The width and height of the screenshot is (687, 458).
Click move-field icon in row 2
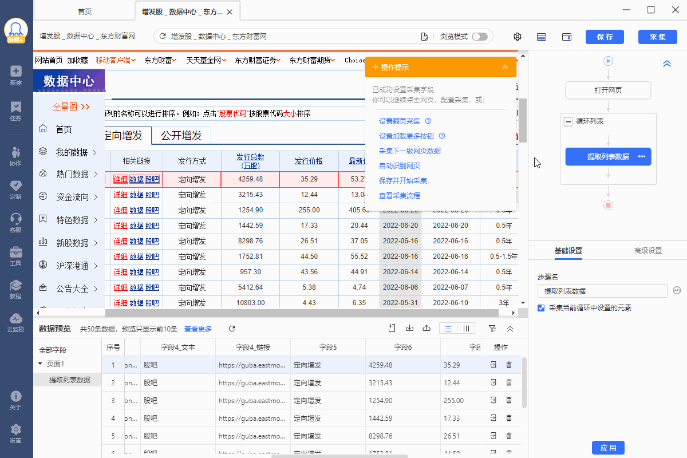(x=493, y=382)
